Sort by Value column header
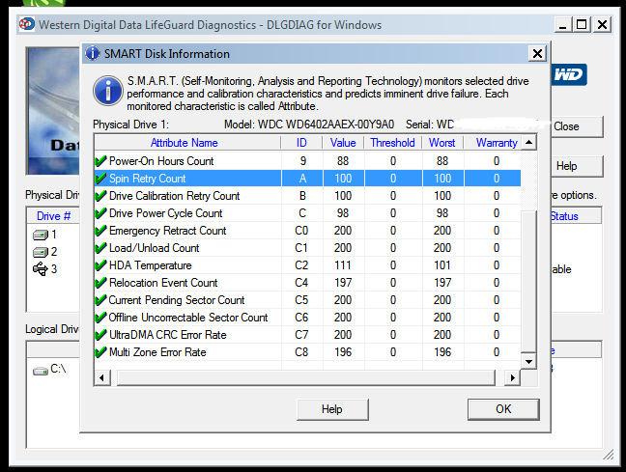 [343, 143]
